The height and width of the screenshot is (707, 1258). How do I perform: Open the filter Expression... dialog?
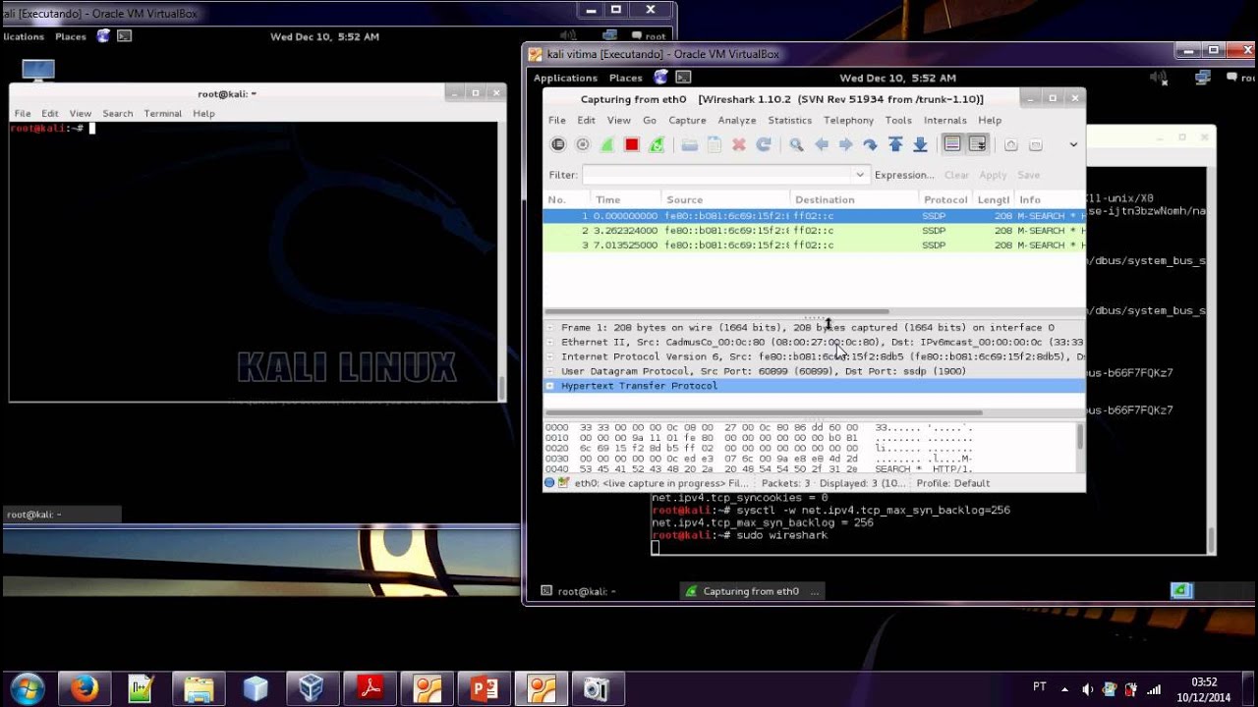(904, 175)
